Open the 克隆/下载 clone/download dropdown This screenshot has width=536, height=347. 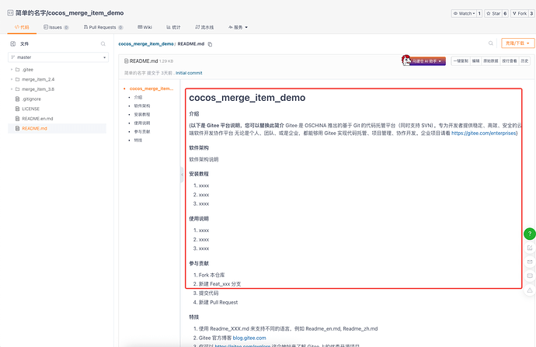tap(517, 43)
